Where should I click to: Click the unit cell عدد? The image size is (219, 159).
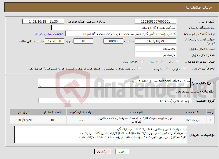80,120
